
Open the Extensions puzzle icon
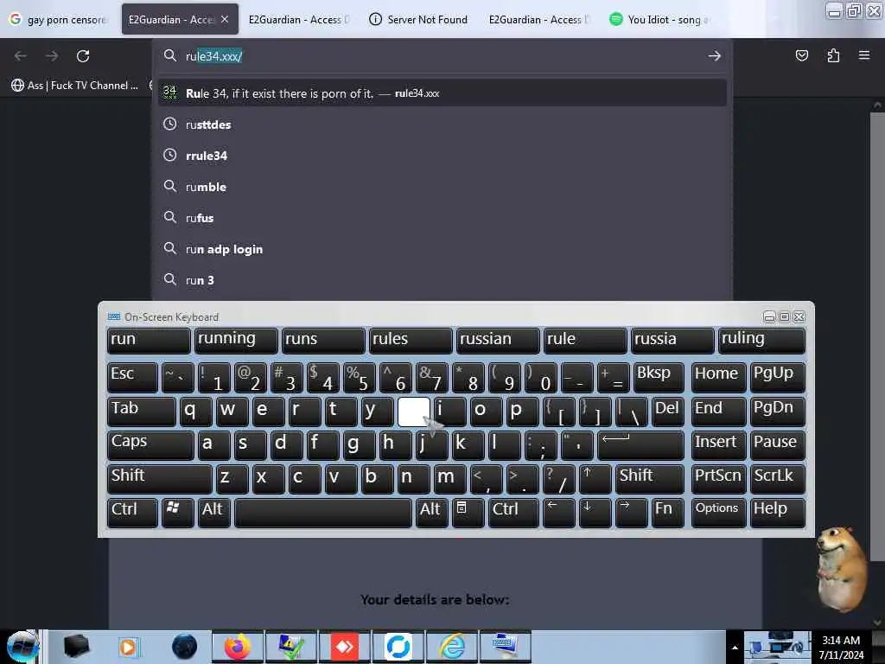(833, 55)
